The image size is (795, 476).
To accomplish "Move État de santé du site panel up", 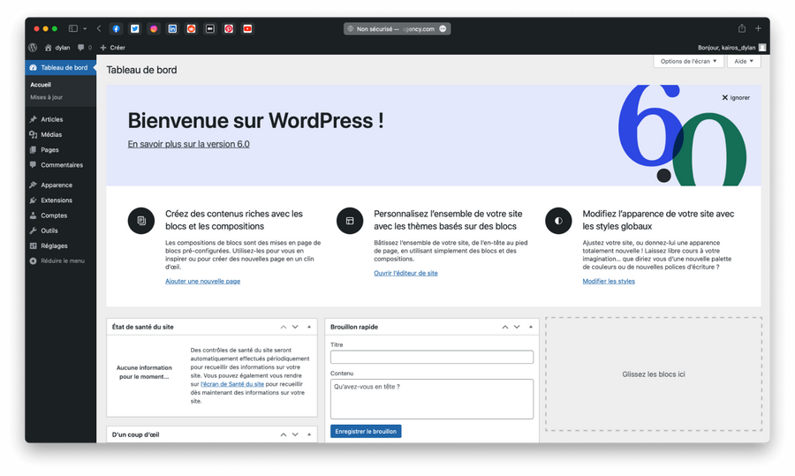I will pyautogui.click(x=284, y=327).
